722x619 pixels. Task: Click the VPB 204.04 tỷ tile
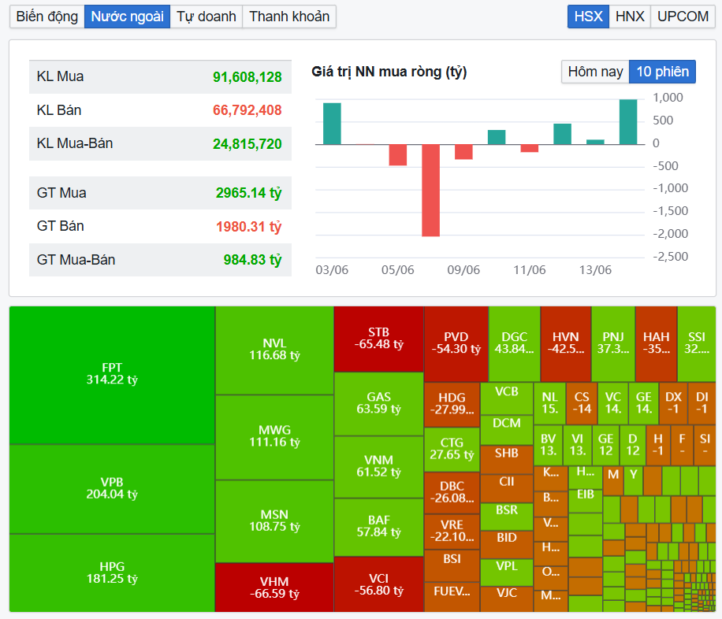(x=112, y=489)
